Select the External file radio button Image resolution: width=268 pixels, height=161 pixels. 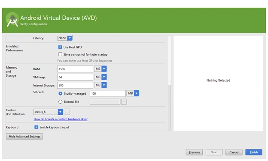click(x=60, y=102)
